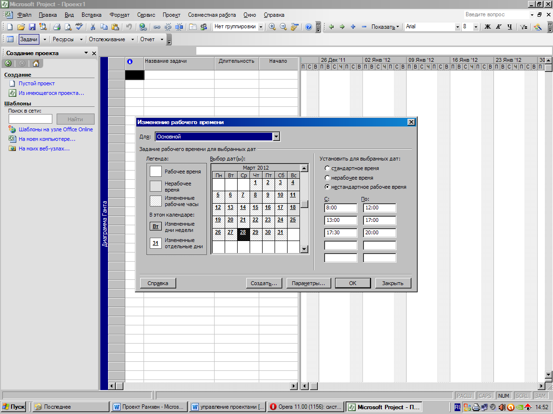Image resolution: width=553 pixels, height=414 pixels.
Task: Open the 'Для: Основной' calendar dropdown
Action: pos(276,137)
